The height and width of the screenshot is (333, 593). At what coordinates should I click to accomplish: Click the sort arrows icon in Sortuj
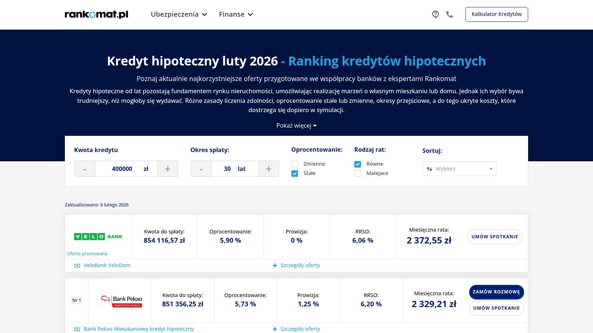[x=430, y=169]
